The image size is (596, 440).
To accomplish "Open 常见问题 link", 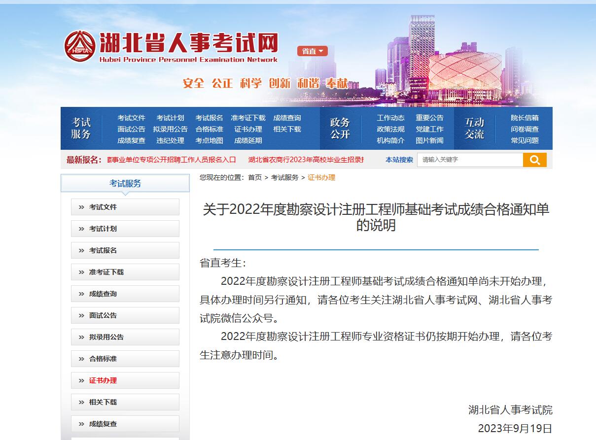I will click(x=525, y=140).
